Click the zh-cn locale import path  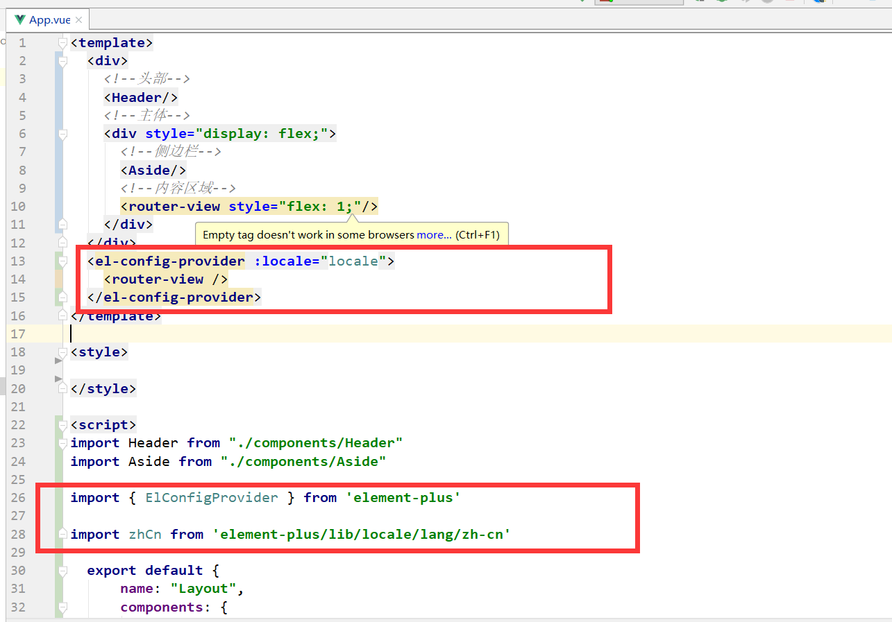362,534
